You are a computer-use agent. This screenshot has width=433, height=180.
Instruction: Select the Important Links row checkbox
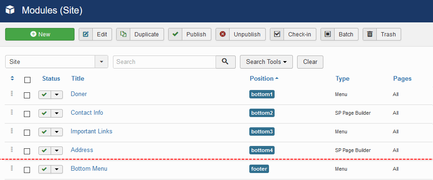tap(27, 133)
